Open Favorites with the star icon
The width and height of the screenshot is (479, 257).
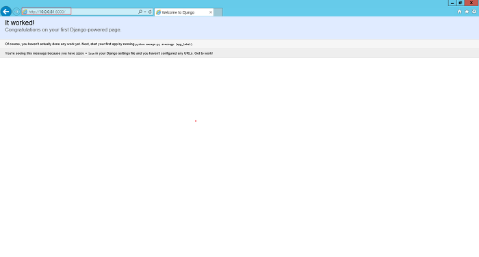point(467,12)
